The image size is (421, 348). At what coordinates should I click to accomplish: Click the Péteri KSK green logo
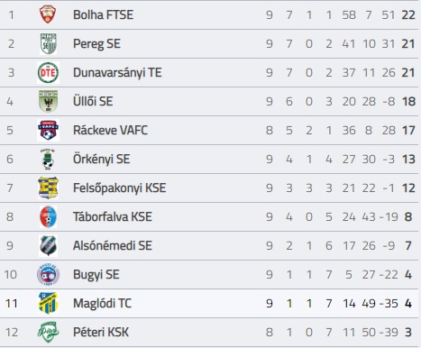click(48, 332)
